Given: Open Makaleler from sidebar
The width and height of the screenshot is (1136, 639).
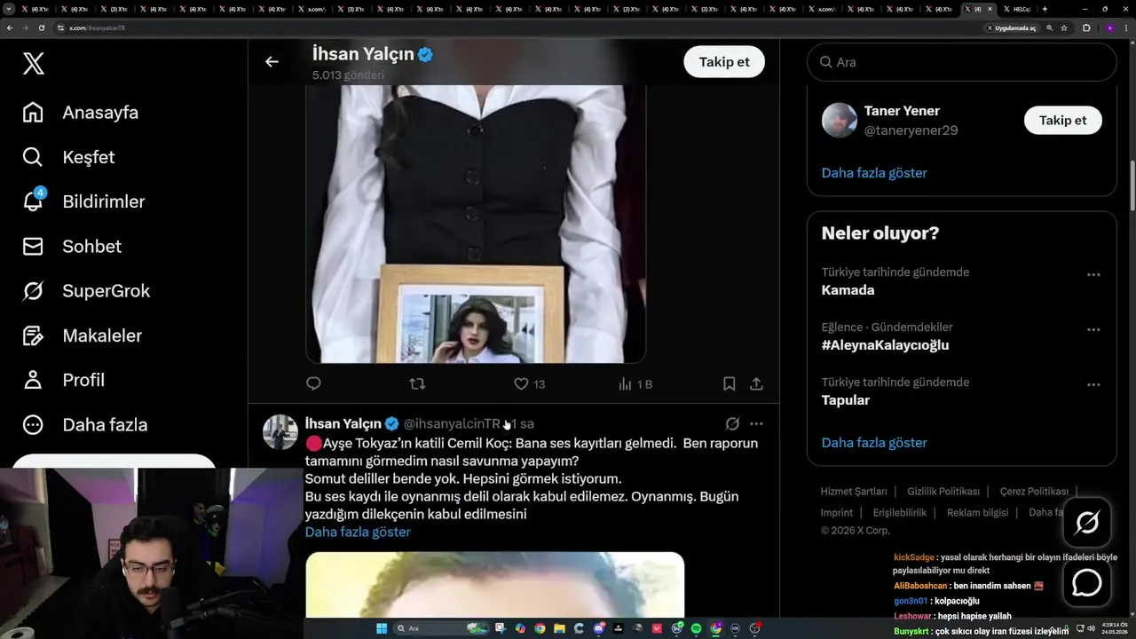Looking at the screenshot, I should pos(82,335).
